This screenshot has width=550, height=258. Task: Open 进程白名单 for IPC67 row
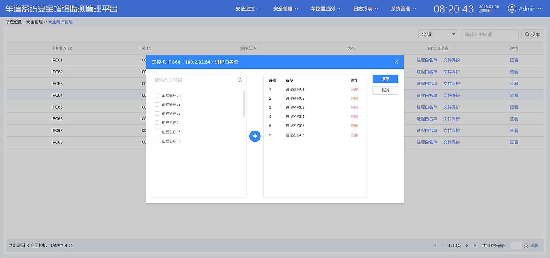(x=427, y=131)
